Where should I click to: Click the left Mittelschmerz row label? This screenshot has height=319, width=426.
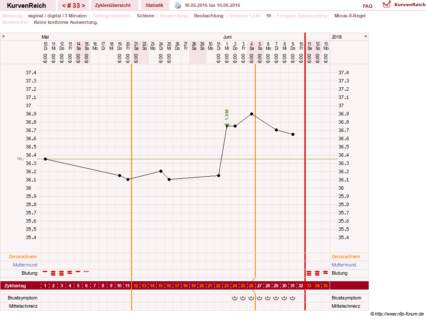[x=23, y=306]
